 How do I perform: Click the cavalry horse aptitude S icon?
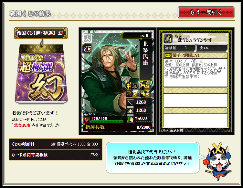(x=144, y=86)
